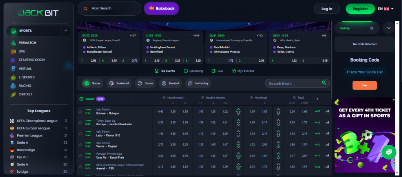Favorite the Goztepe - Istanbul Basaksehir match
The image size is (402, 177).
(80, 123)
